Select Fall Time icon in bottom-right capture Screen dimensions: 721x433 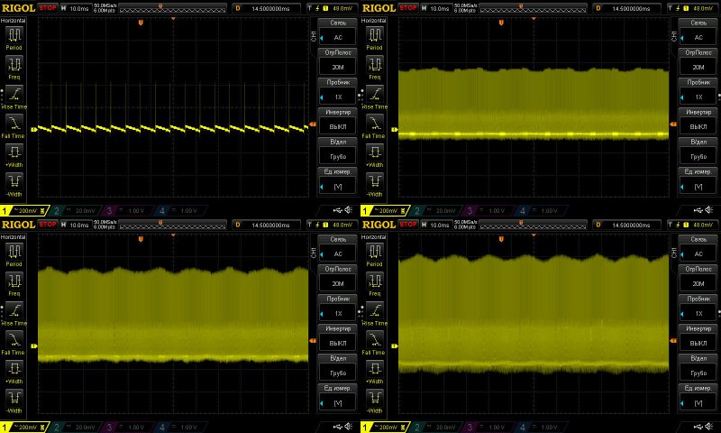pyautogui.click(x=375, y=339)
